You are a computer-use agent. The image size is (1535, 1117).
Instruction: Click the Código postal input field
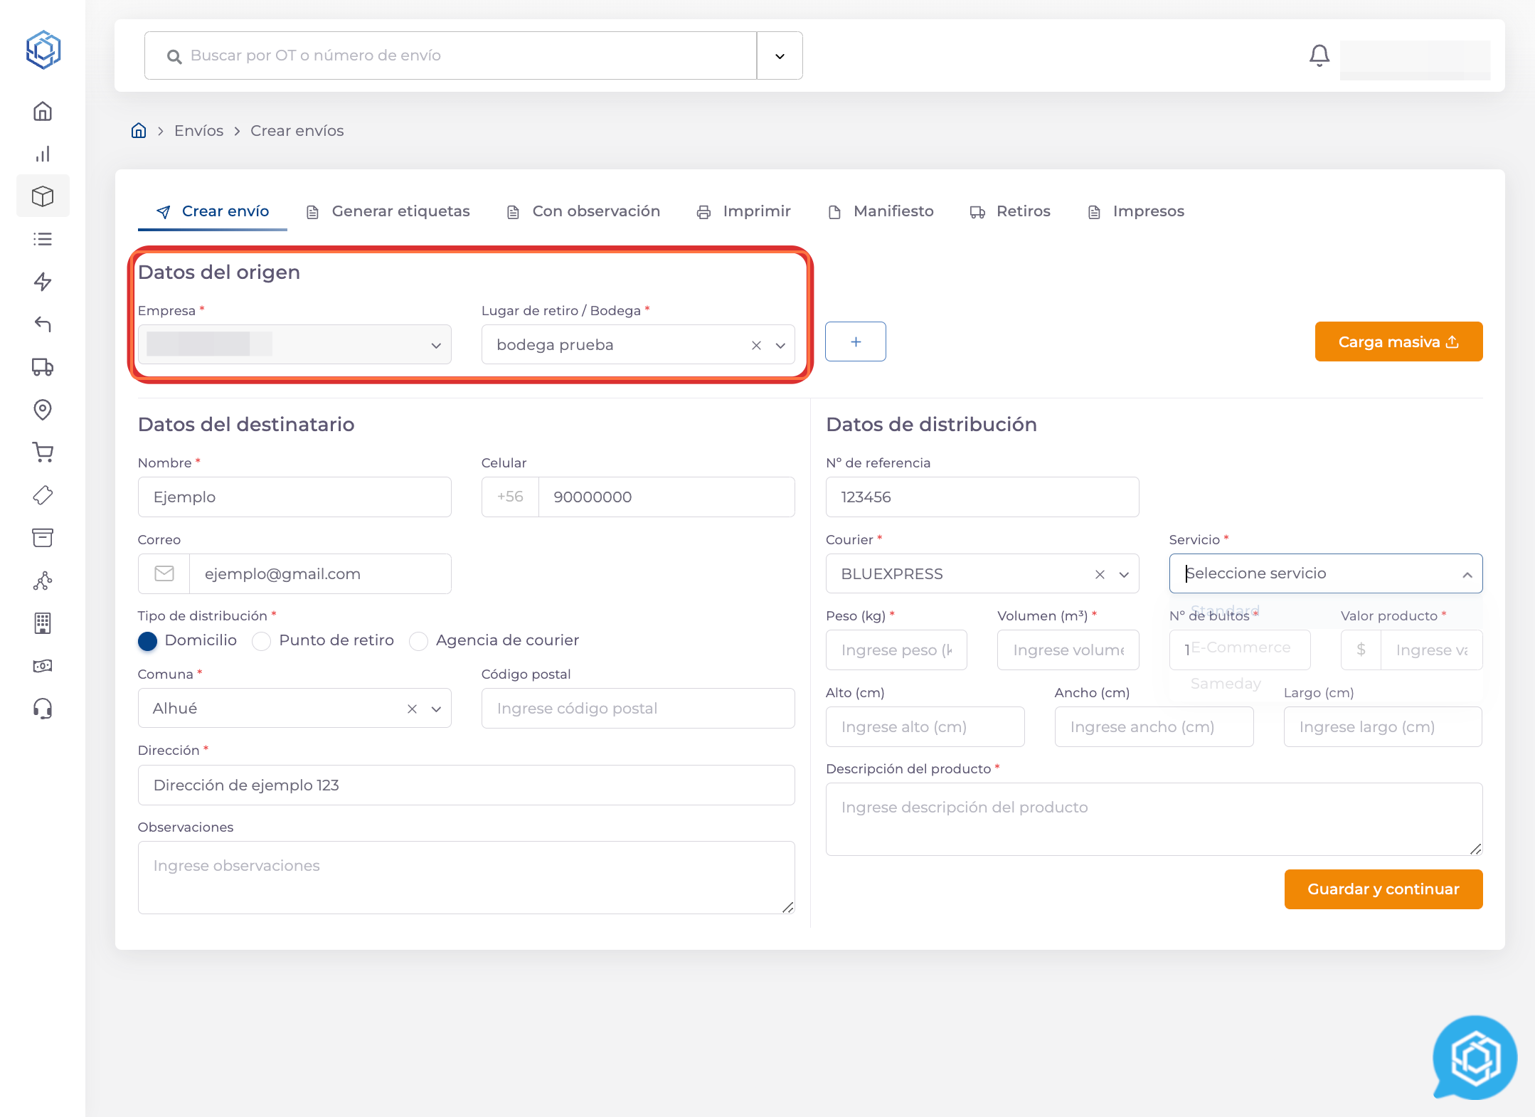point(637,709)
